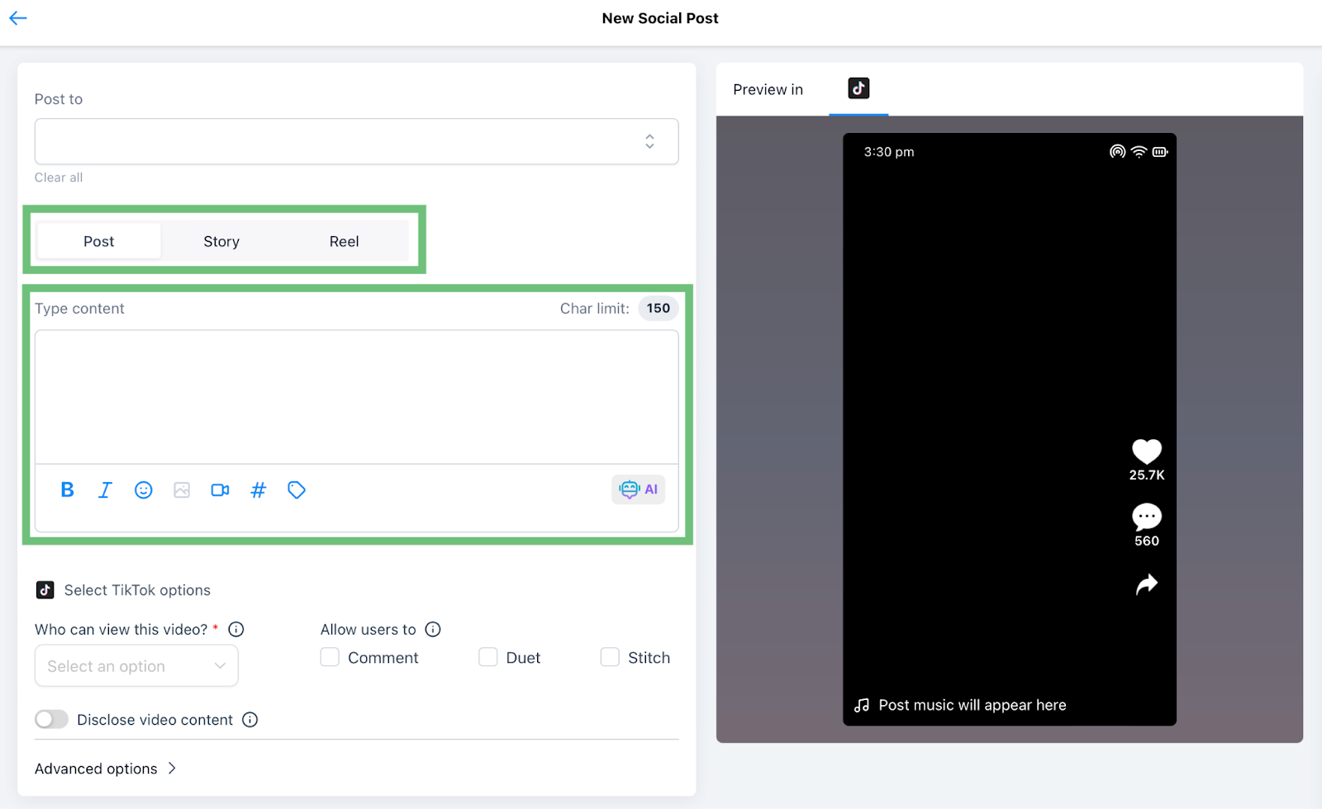Click the info icon next to Who can view this video
This screenshot has width=1322, height=809.
[x=236, y=629]
